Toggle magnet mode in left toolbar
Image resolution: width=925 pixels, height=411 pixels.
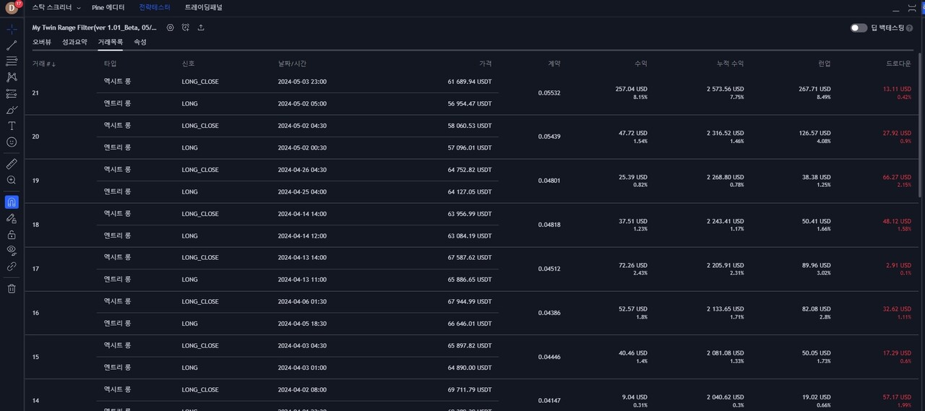point(12,202)
